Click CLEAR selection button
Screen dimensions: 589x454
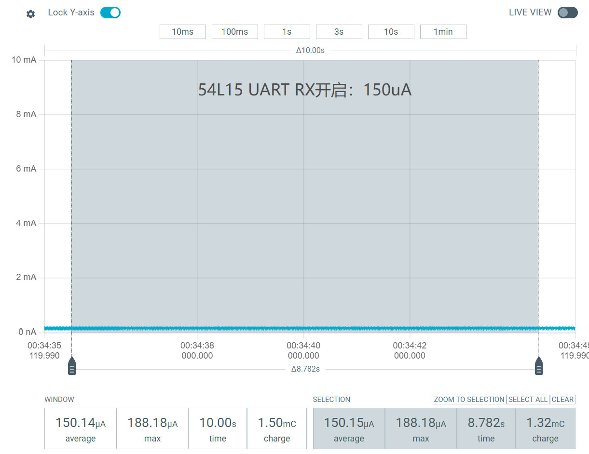(x=562, y=400)
